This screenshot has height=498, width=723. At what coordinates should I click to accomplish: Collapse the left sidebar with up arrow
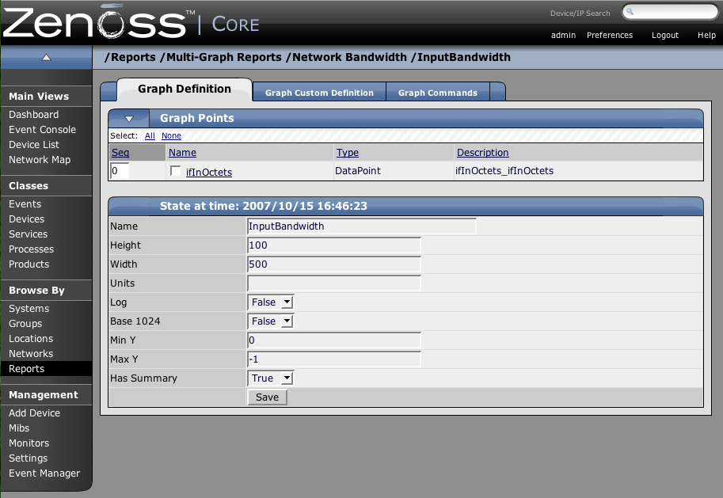(46, 57)
